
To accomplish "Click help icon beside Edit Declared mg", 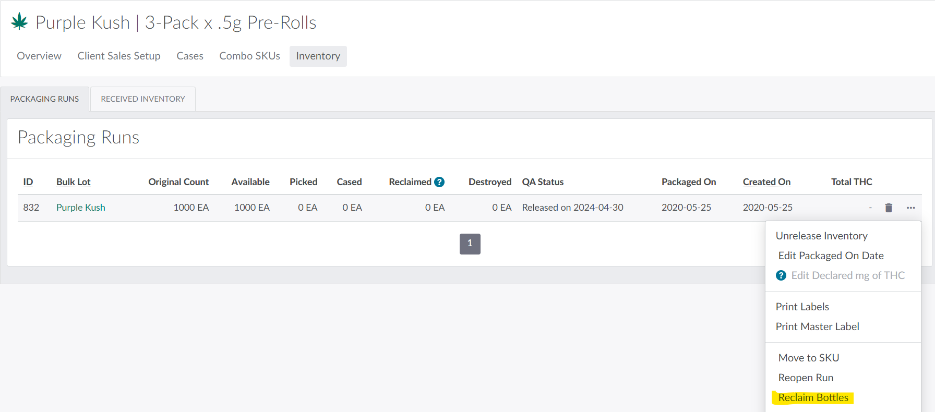I will 781,275.
